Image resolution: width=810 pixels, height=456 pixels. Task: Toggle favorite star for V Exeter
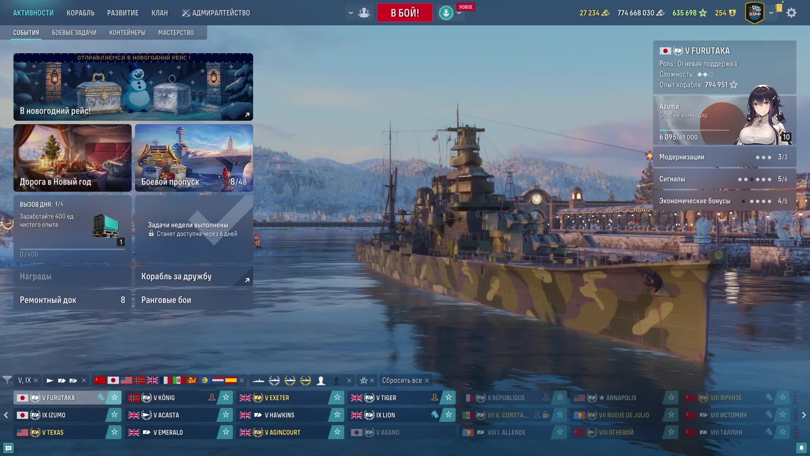337,397
